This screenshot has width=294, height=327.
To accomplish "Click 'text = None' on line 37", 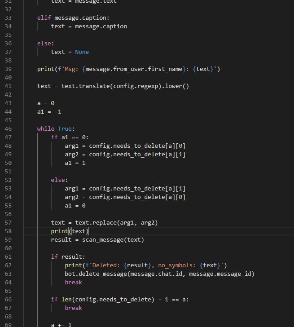I will (70, 52).
